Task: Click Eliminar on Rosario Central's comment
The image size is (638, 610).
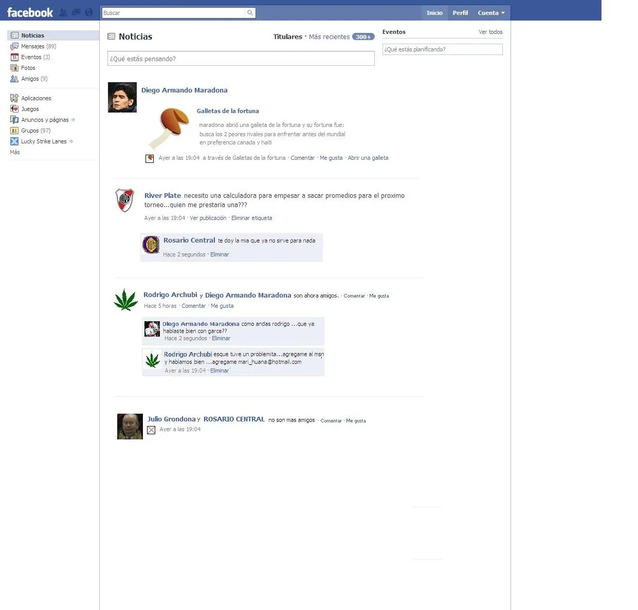Action: tap(220, 254)
